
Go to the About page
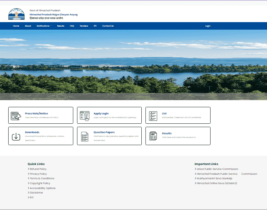(28, 26)
